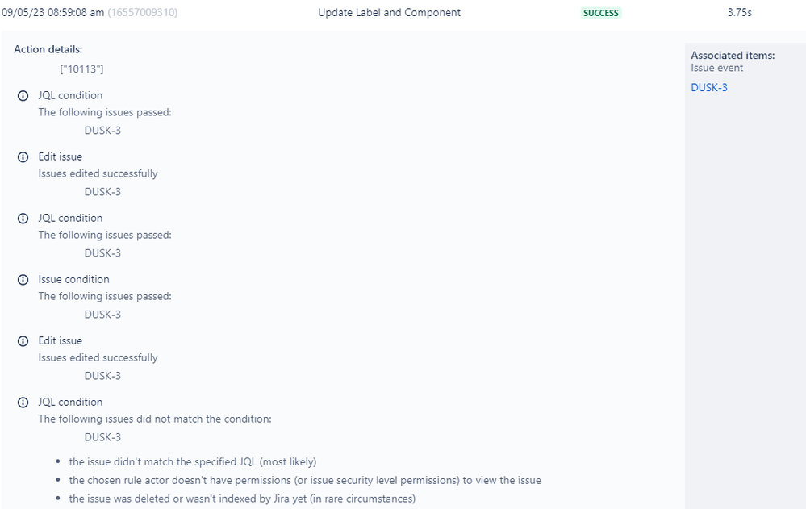Click info icon beside Issue condition
The width and height of the screenshot is (806, 509).
pyautogui.click(x=23, y=280)
